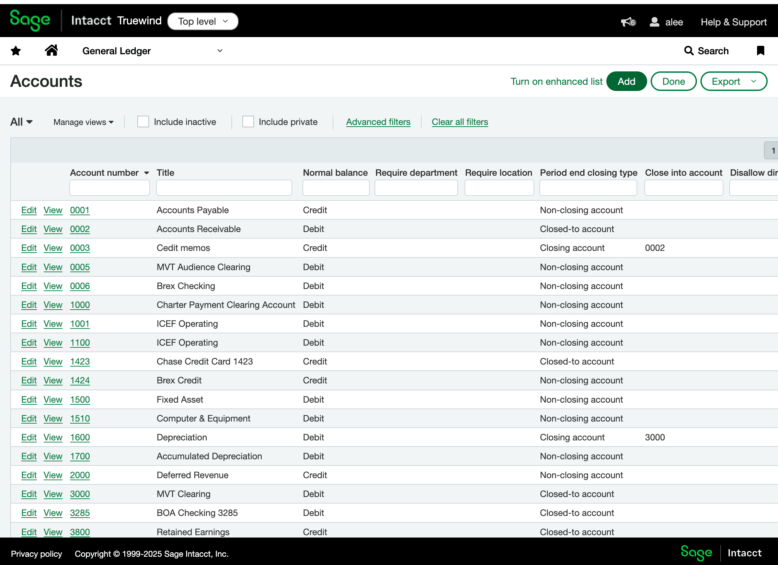View Fixed Asset account 1500
The height and width of the screenshot is (565, 778).
click(53, 400)
